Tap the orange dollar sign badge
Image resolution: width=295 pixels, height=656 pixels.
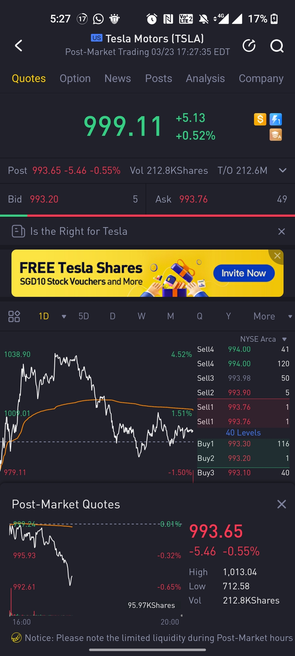260,119
